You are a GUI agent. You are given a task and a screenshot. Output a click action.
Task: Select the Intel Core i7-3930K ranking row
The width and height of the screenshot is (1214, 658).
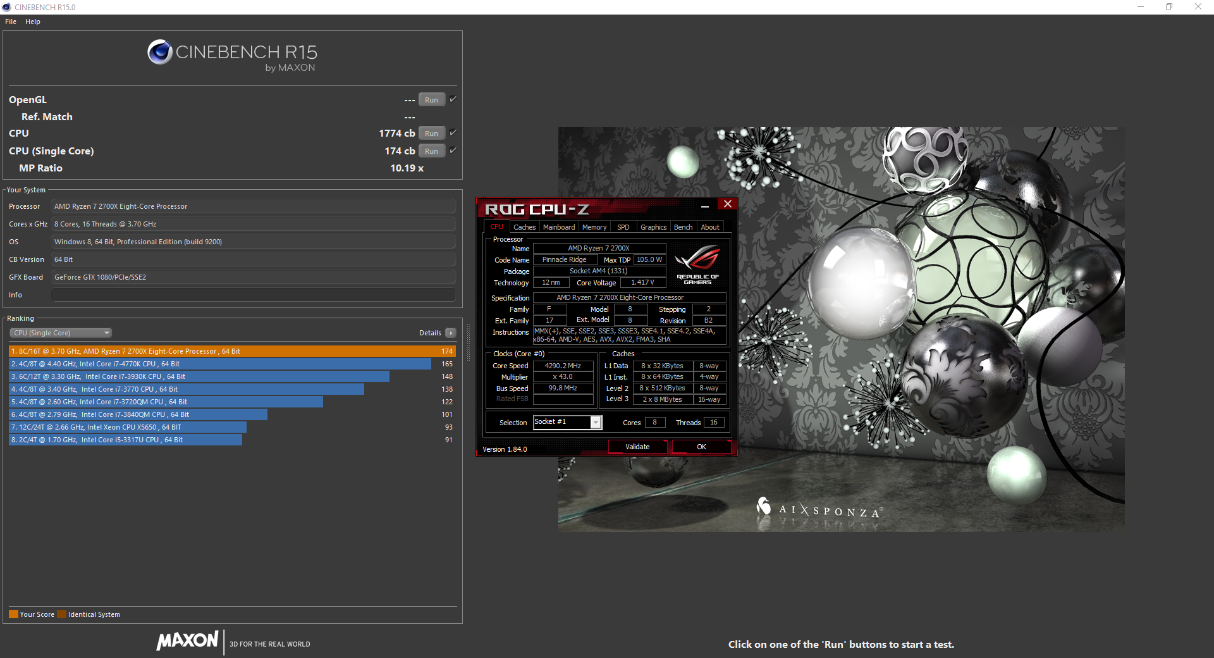pyautogui.click(x=232, y=376)
